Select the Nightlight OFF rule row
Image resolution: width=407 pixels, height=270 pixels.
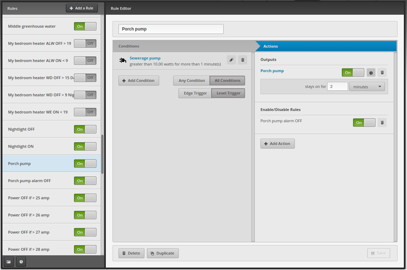[x=52, y=129]
